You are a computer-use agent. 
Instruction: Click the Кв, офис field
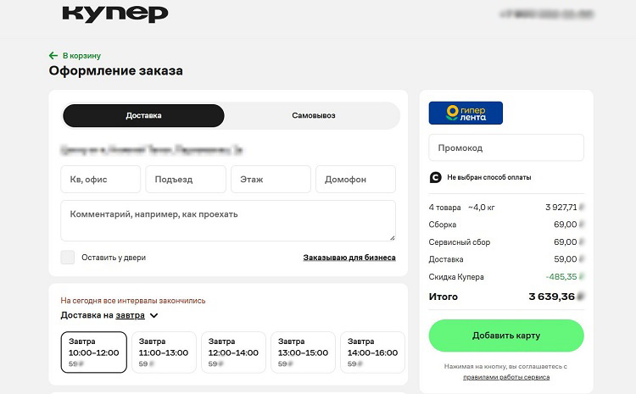(x=100, y=180)
